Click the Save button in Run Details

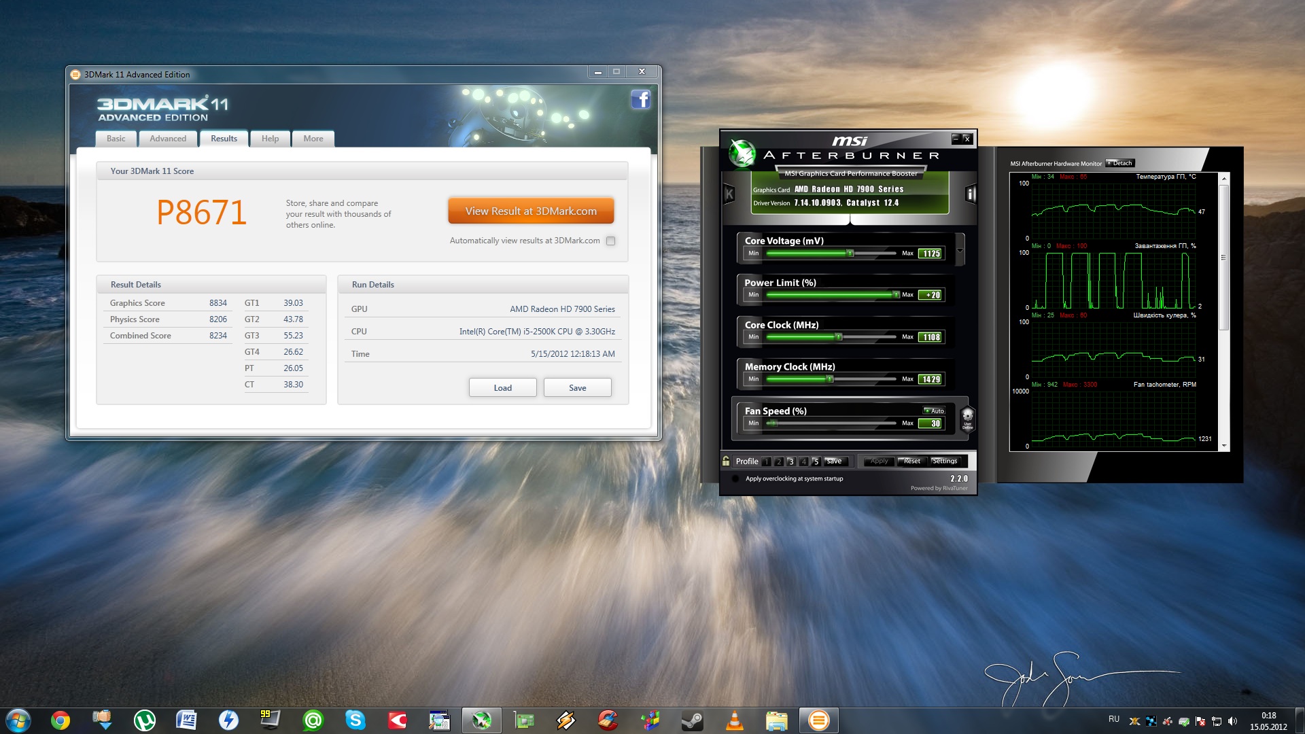[x=577, y=387]
